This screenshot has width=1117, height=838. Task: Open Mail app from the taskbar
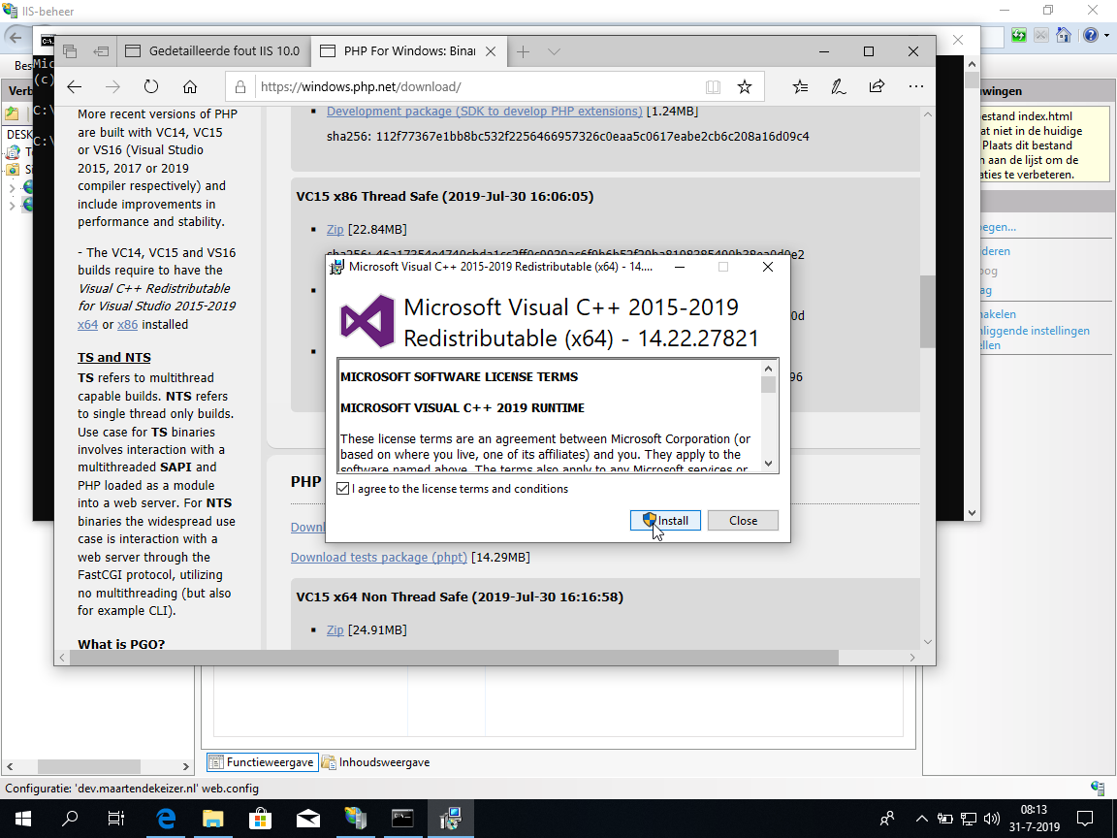point(307,819)
